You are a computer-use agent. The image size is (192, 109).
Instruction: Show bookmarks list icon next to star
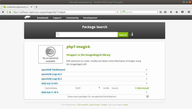coord(165,12)
